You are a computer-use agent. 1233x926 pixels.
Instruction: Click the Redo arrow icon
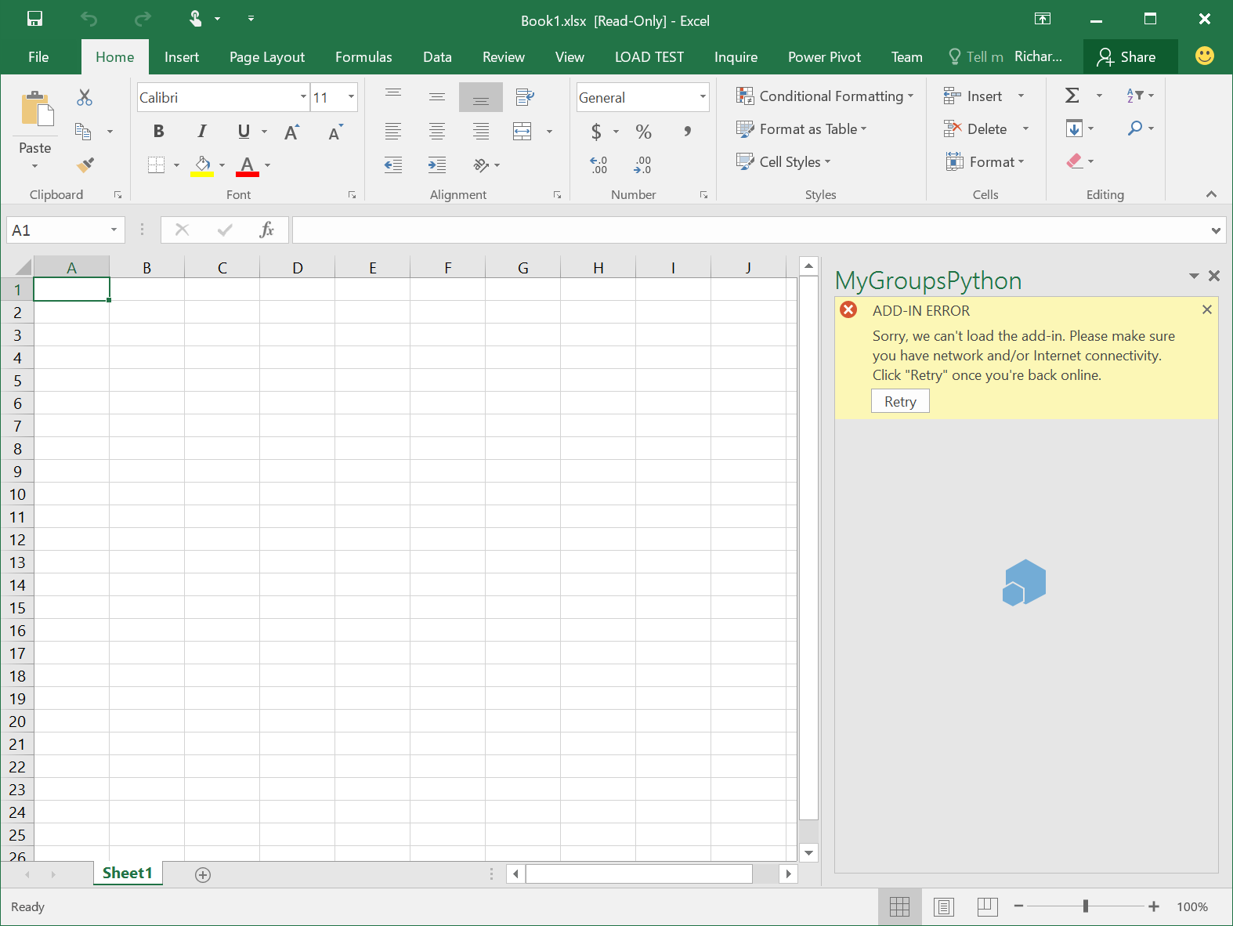point(143,19)
